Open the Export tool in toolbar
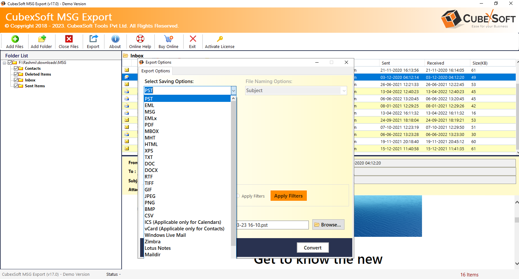This screenshot has width=519, height=279. [x=93, y=39]
